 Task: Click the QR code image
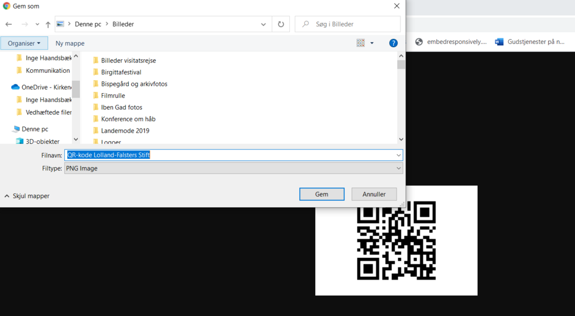396,240
